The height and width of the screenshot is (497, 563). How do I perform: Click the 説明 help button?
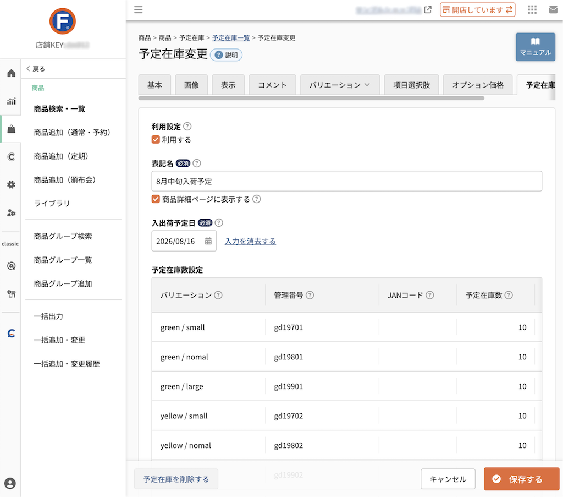pyautogui.click(x=226, y=55)
